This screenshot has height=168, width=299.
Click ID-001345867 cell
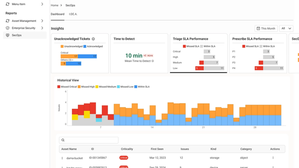click(98, 158)
